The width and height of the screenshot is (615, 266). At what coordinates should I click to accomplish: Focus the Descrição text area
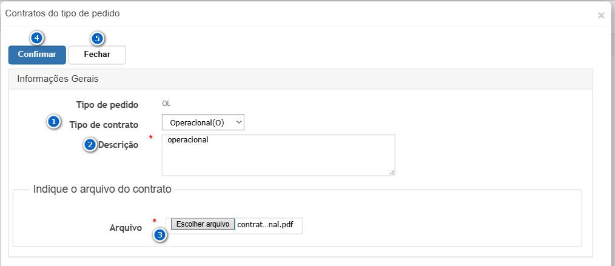pos(278,155)
